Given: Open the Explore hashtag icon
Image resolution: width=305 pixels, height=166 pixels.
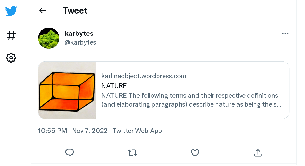Looking at the screenshot, I should (11, 36).
